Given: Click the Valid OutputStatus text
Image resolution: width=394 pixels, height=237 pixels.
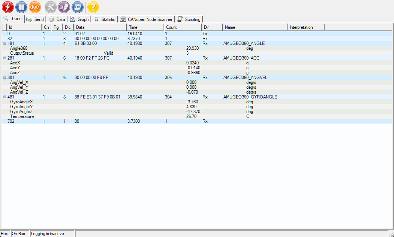Looking at the screenshot, I should click(x=109, y=53).
